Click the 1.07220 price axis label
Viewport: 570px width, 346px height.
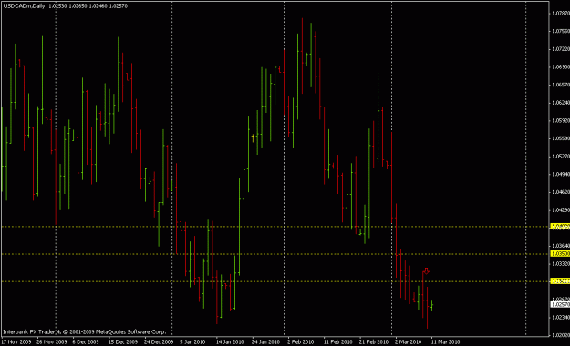point(561,49)
